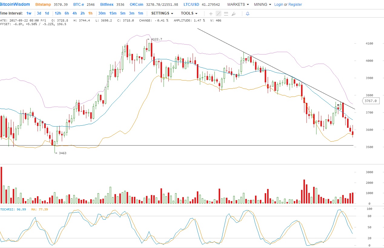Click the BitcoinWisdom logo

15,5
